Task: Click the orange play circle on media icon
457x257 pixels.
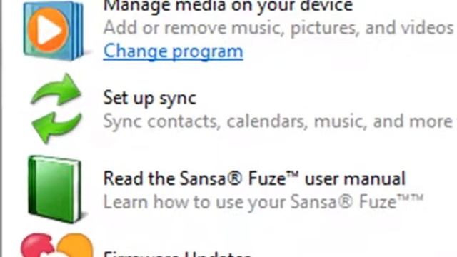Action: (49, 30)
